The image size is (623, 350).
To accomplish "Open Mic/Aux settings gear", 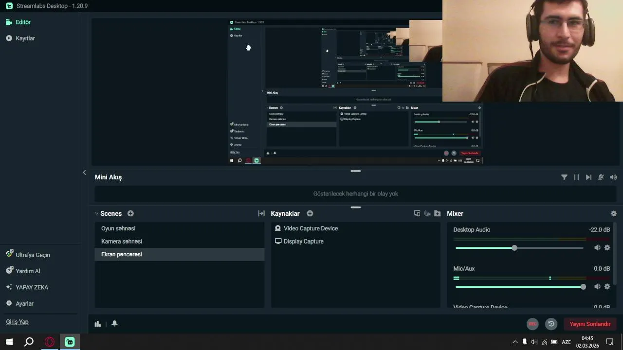I will coord(607,287).
